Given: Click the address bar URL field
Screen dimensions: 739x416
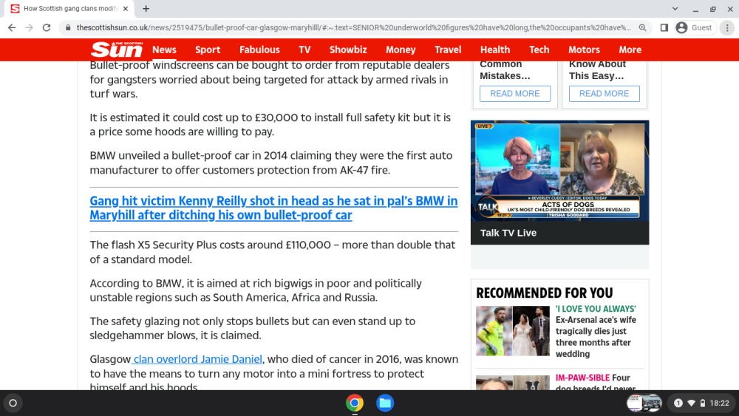Looking at the screenshot, I should tap(353, 28).
